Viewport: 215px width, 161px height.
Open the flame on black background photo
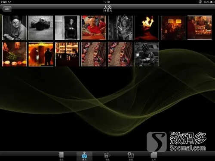pos(147,27)
